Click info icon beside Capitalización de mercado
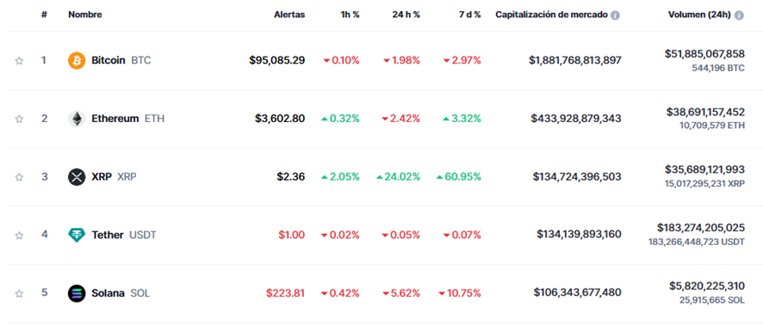 615,15
